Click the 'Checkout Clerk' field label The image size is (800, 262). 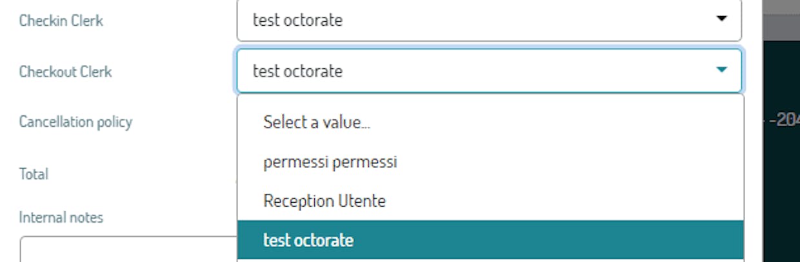(x=65, y=71)
